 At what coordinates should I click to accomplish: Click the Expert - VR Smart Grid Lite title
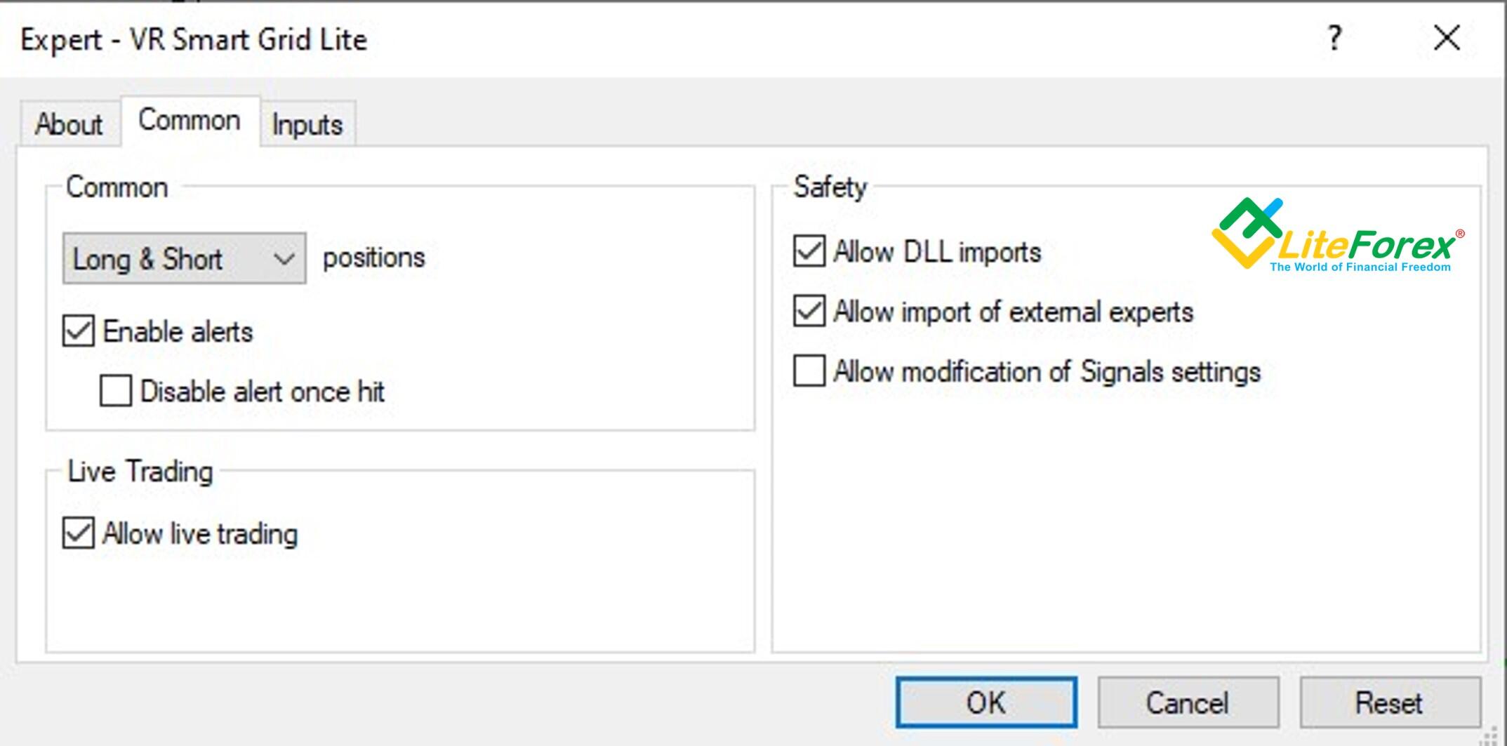(x=194, y=39)
